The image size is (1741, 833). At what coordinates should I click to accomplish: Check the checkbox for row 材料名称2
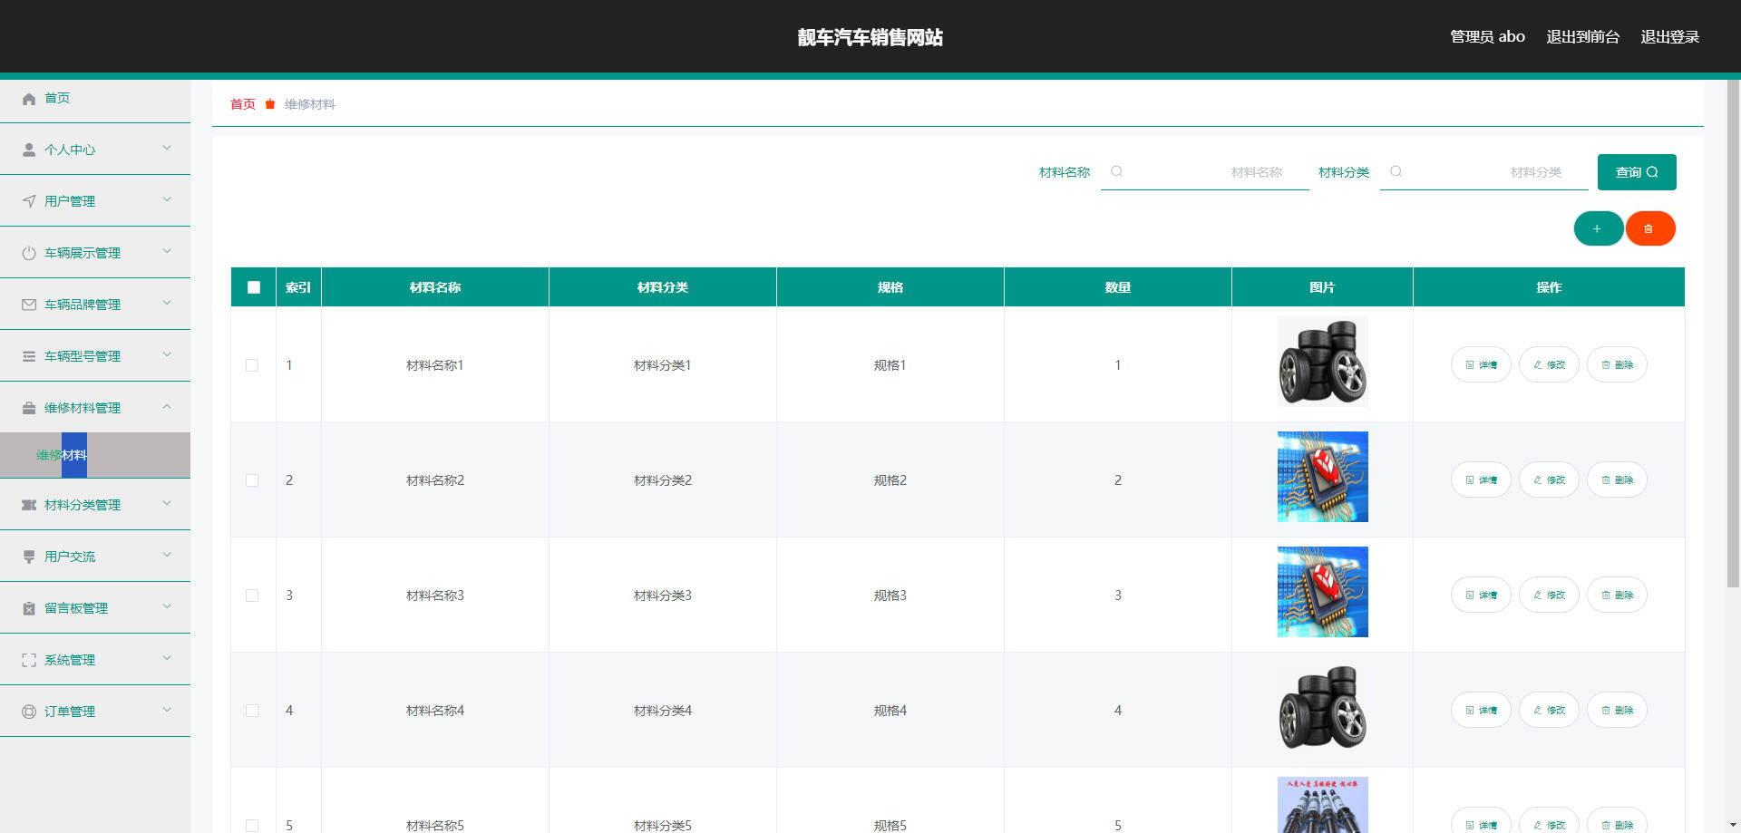(252, 480)
